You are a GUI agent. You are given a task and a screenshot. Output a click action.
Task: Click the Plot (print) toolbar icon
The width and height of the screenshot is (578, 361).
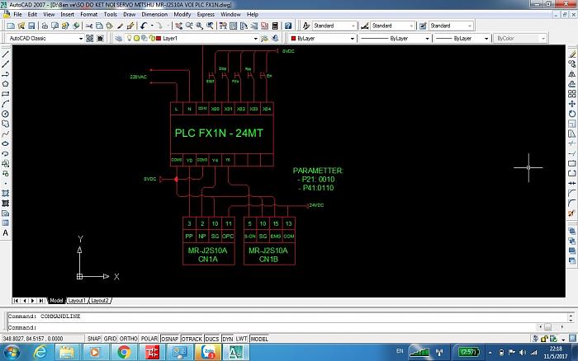coord(45,26)
